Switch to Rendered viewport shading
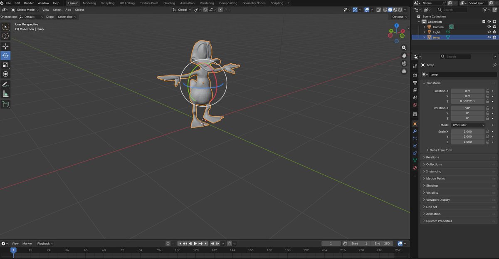The width and height of the screenshot is (499, 259). point(400,10)
